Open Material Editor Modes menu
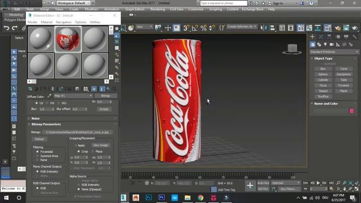 (33, 22)
